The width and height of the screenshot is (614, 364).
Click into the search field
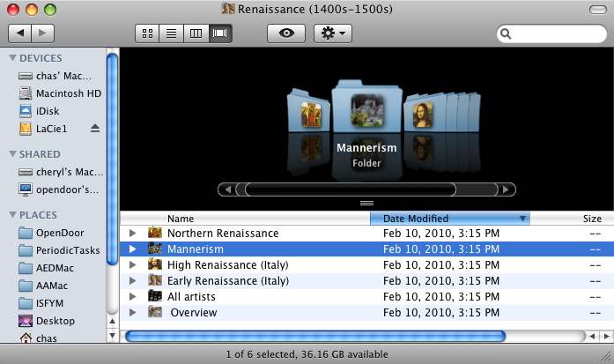[551, 33]
